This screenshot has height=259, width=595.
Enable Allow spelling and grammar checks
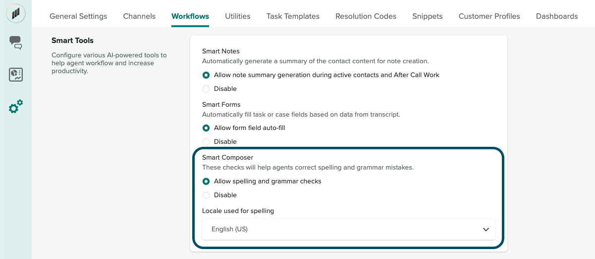206,181
